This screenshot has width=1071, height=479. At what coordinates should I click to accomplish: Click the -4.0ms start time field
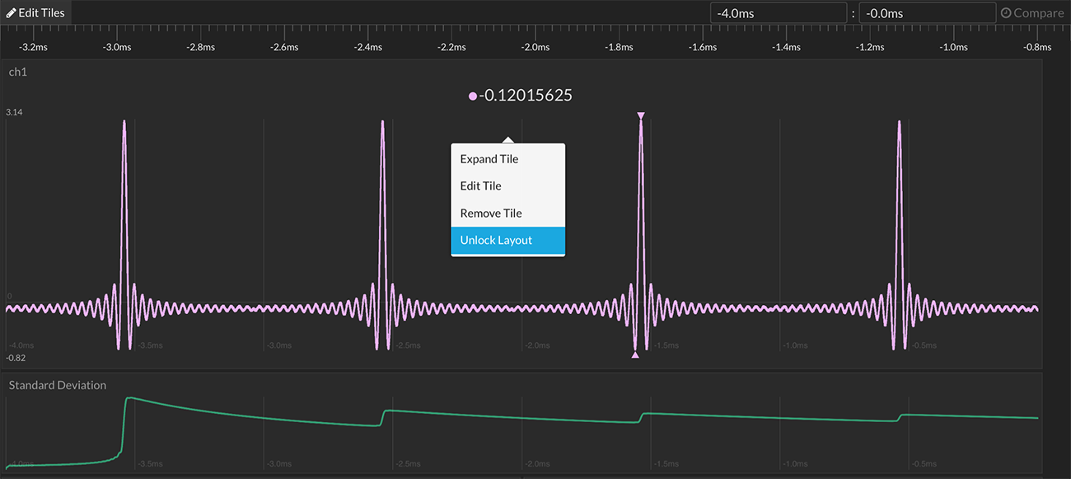tap(779, 13)
